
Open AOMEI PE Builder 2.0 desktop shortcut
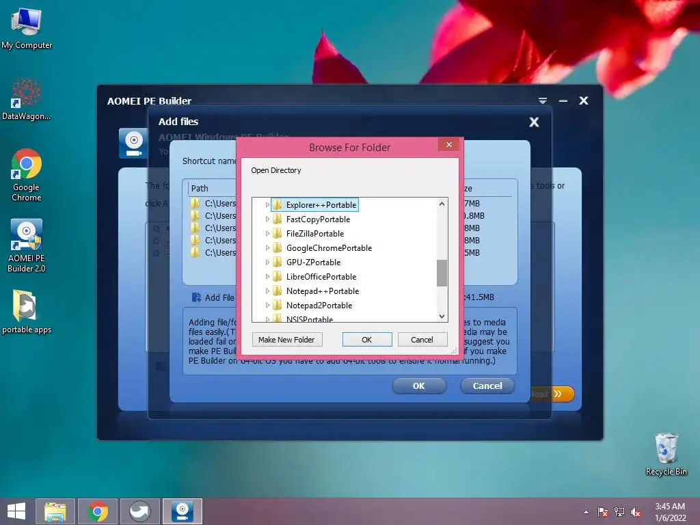[x=27, y=245]
